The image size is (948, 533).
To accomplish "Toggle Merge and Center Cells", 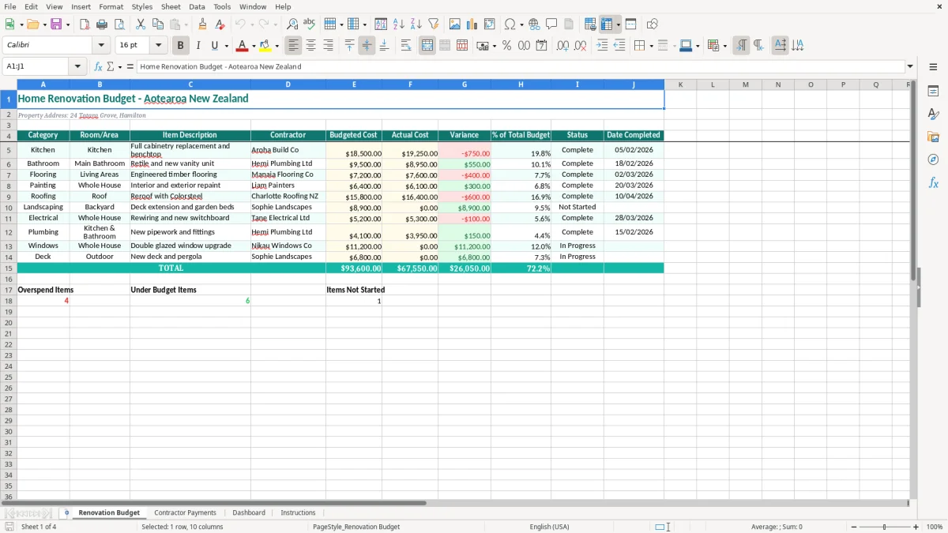I will pyautogui.click(x=427, y=46).
